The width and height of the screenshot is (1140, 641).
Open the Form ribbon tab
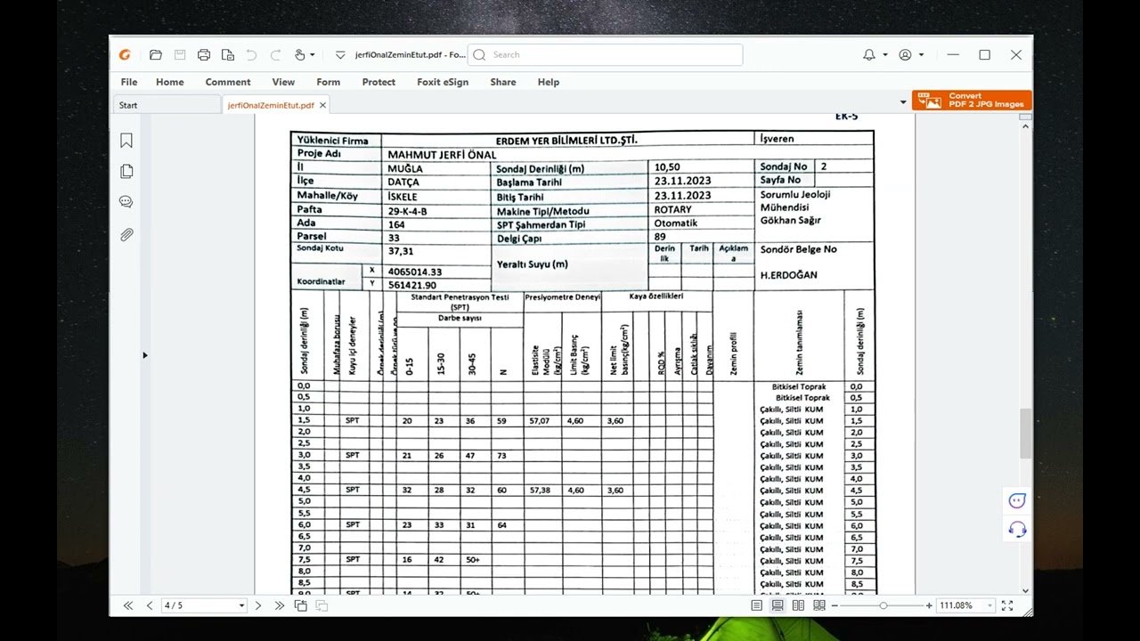(x=328, y=82)
